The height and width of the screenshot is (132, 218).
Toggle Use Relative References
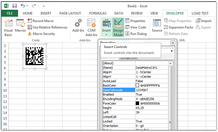tap(47, 27)
